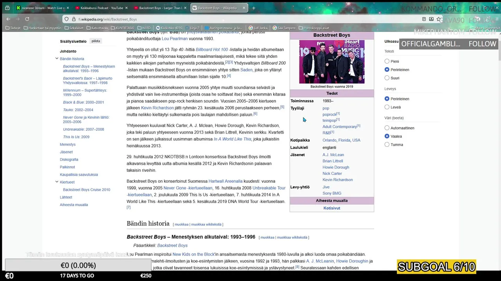Image resolution: width=501 pixels, height=281 pixels.
Task: Open the Kotisivut link in infobox
Action: point(332,208)
